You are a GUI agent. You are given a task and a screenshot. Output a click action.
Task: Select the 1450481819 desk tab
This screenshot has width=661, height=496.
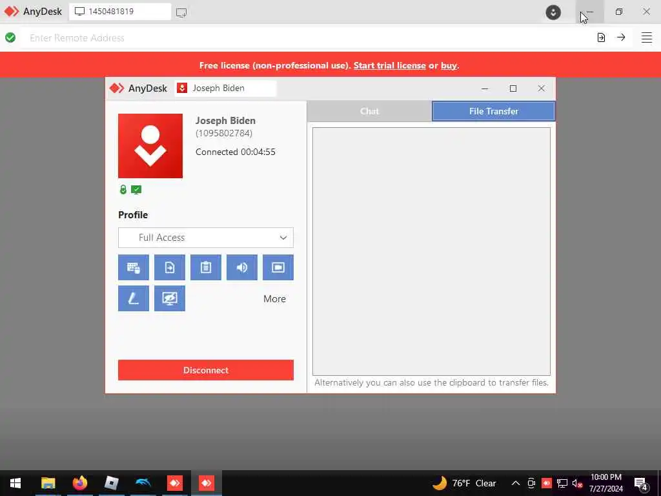pyautogui.click(x=120, y=12)
